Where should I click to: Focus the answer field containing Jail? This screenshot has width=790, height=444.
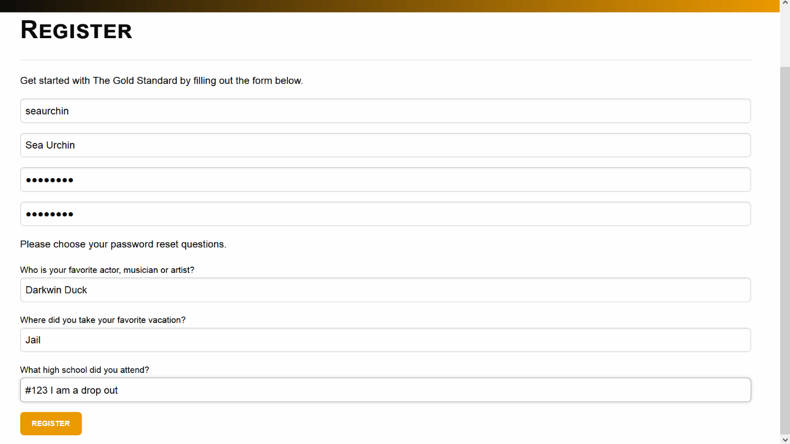pyautogui.click(x=385, y=340)
